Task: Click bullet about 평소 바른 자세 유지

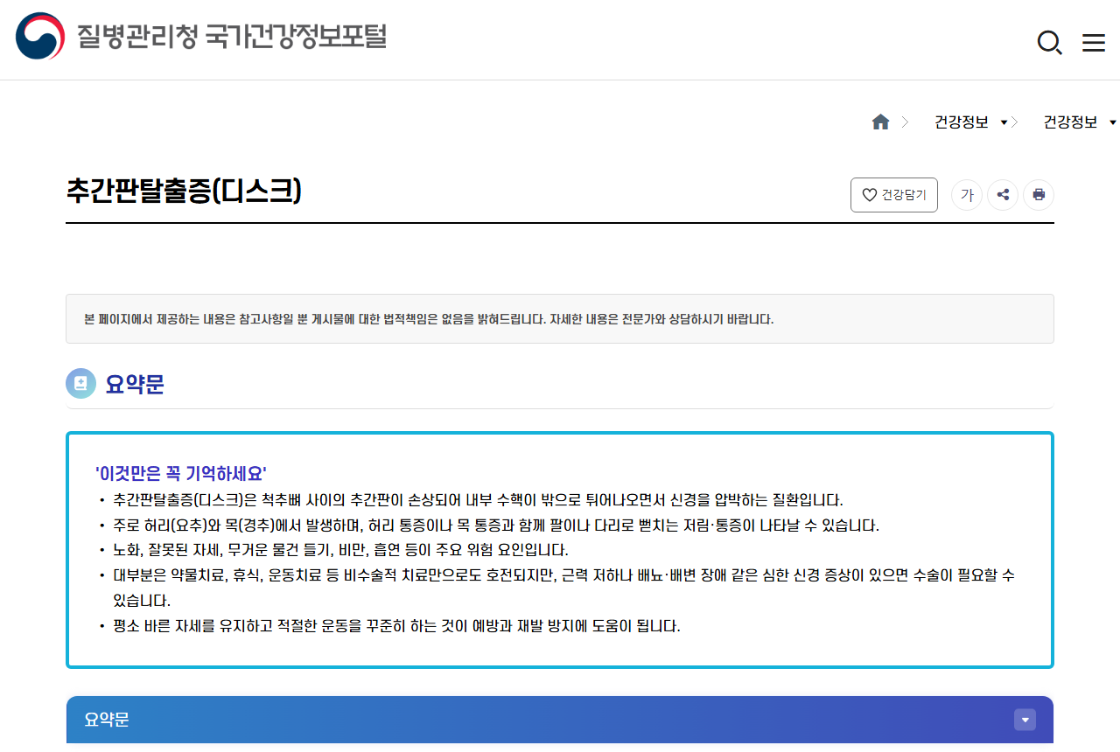Action: tap(396, 626)
